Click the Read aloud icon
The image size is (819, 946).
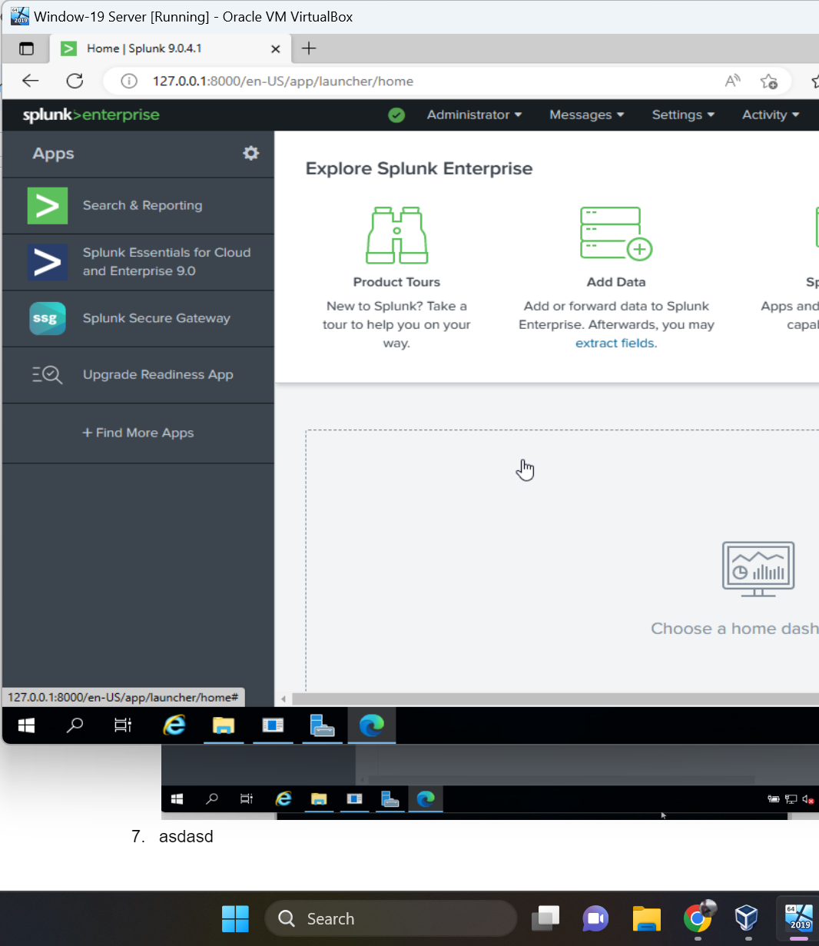coord(733,81)
